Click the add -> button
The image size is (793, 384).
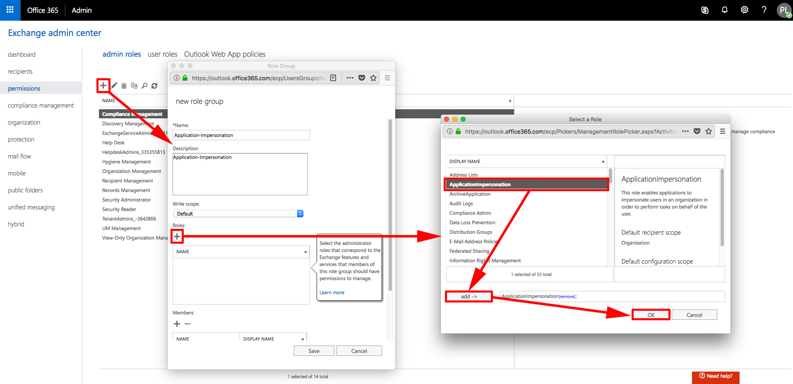469,296
